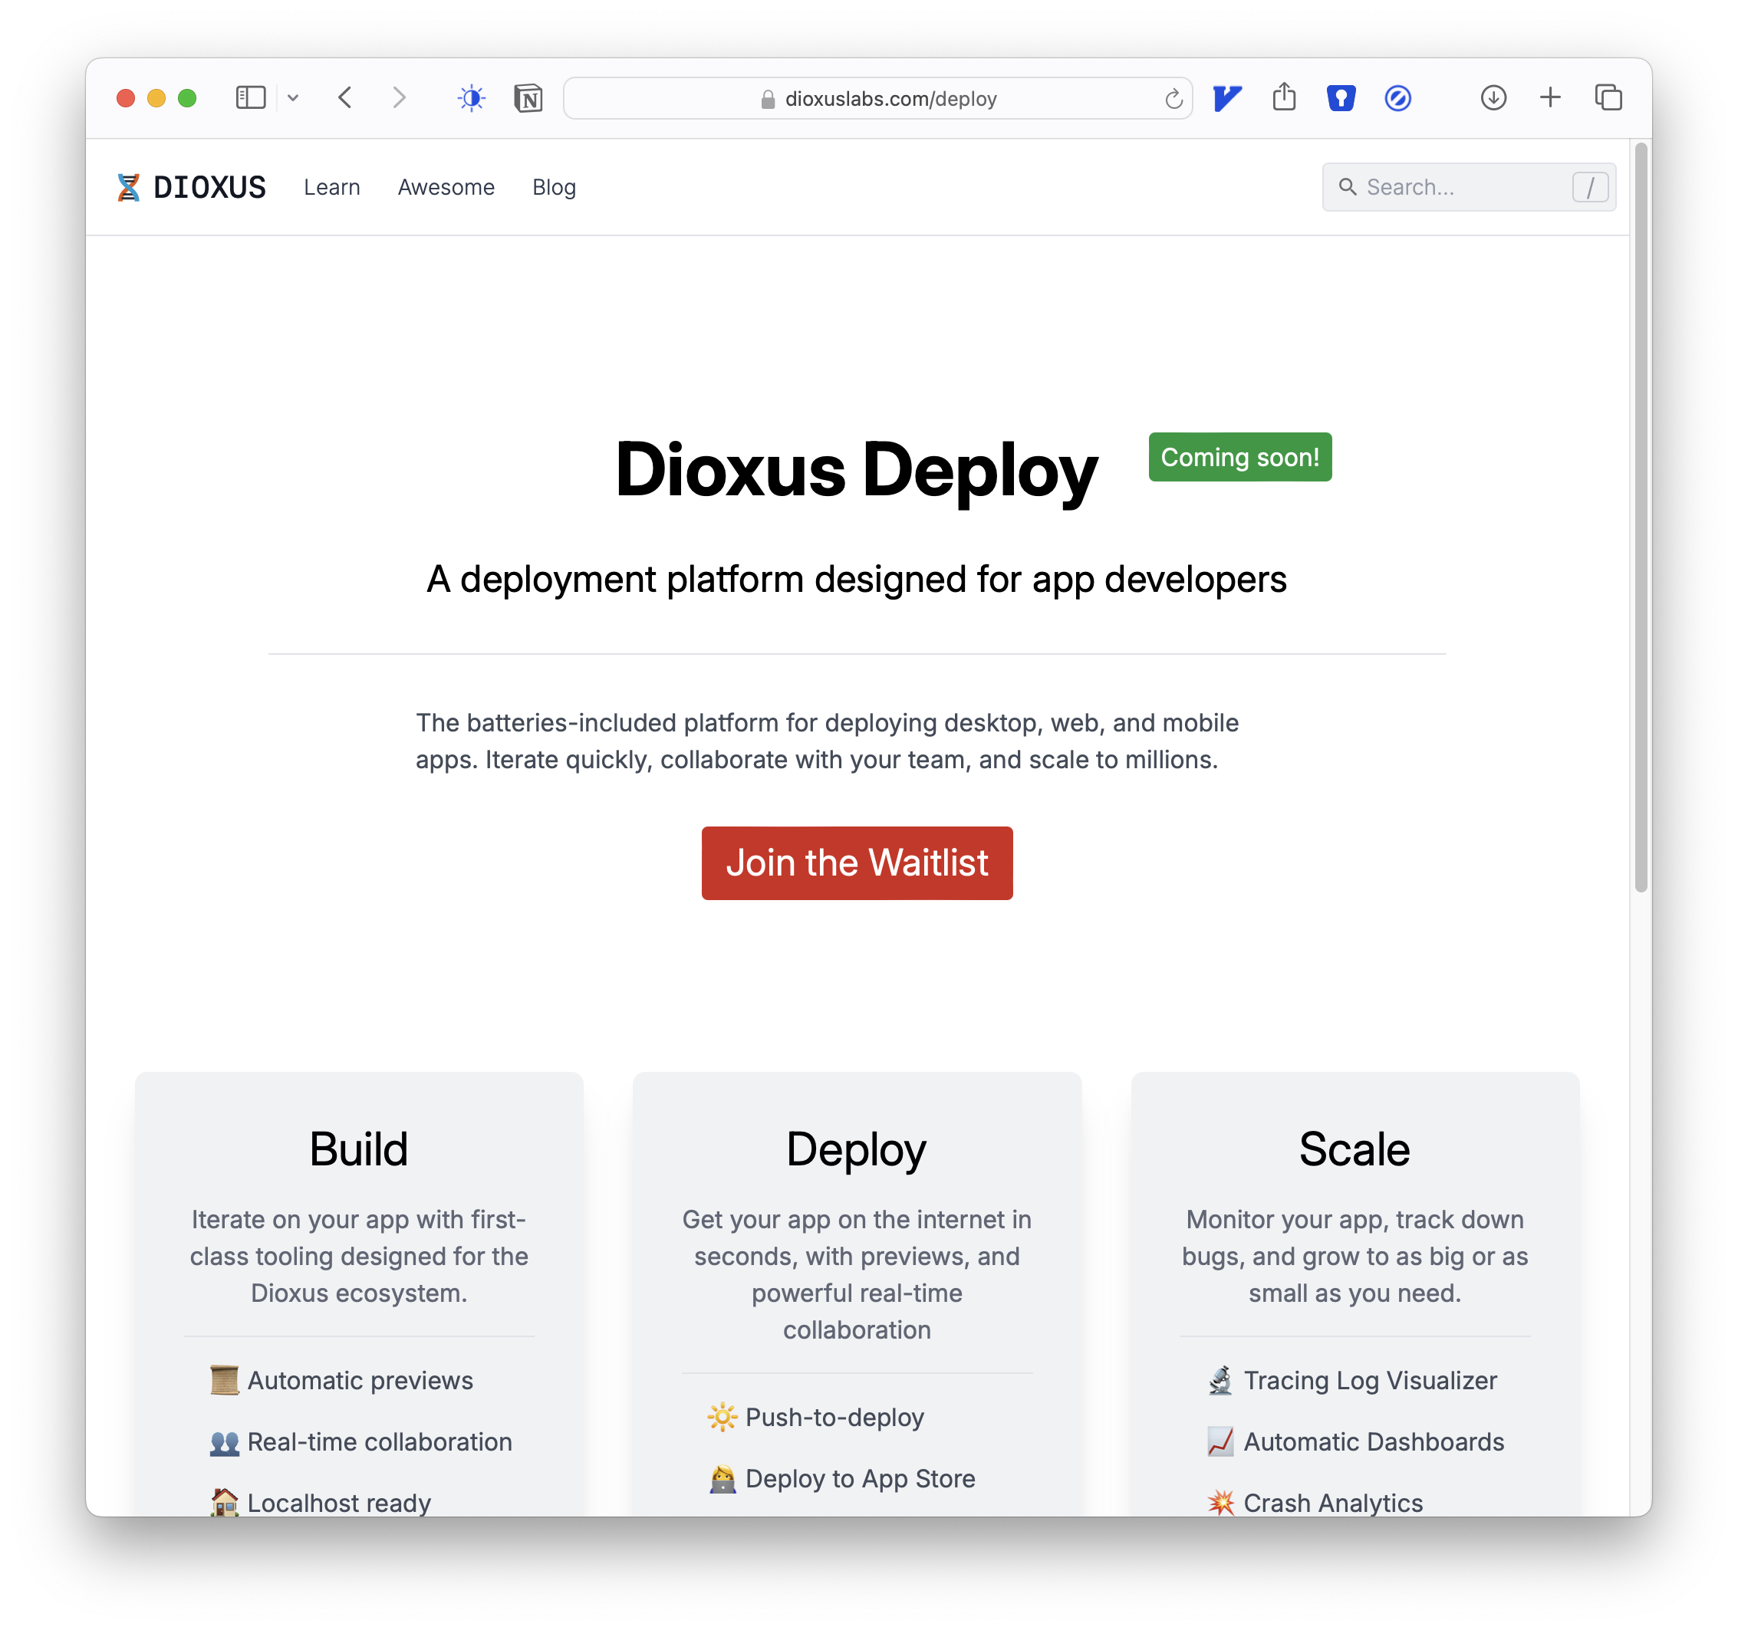The width and height of the screenshot is (1738, 1630).
Task: Click the Dioxus DNA logo icon
Action: pos(129,187)
